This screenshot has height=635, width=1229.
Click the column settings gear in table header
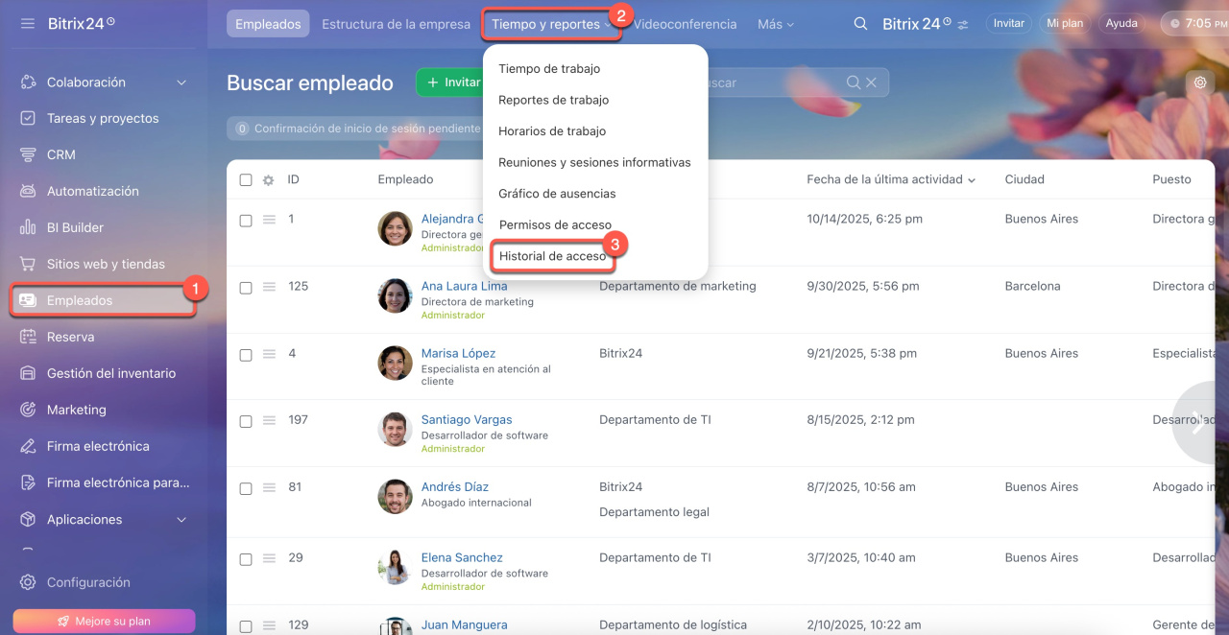pos(269,180)
